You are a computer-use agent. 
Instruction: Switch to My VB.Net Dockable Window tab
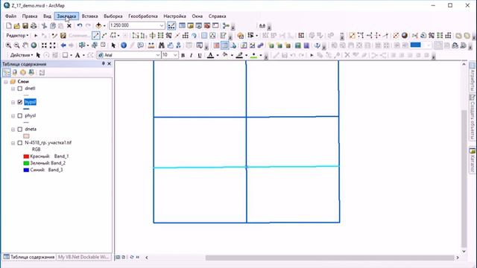[83, 257]
